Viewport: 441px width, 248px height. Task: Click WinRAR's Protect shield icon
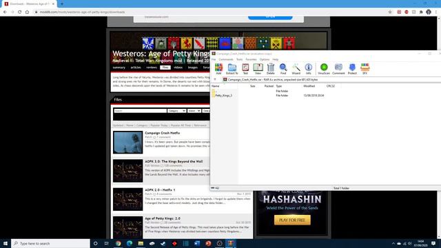tap(352, 69)
